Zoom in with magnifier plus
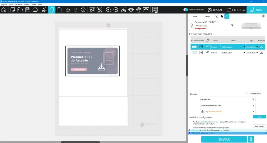 point(108,10)
